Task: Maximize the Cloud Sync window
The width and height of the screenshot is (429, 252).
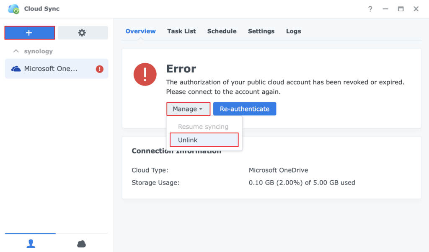Action: [x=401, y=9]
